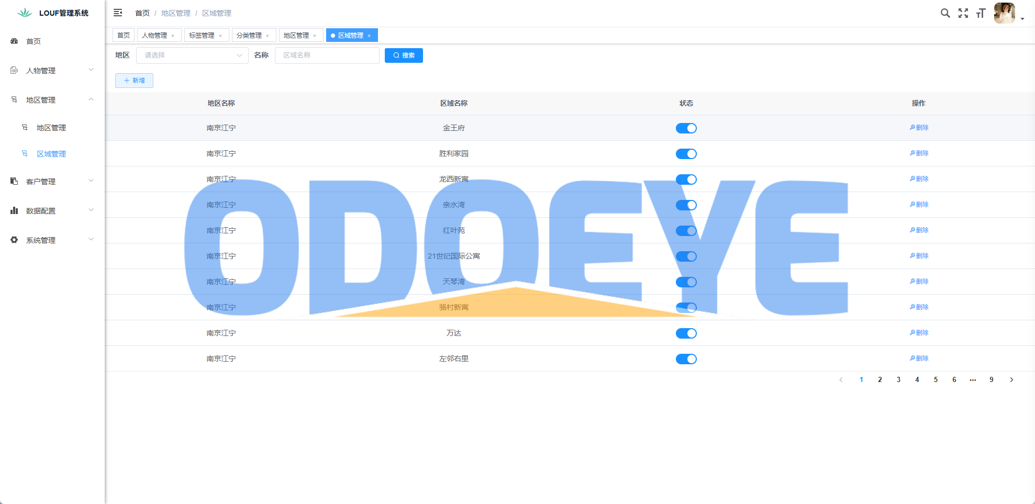Screen dimensions: 1035x504
Task: Open the 地区 select dropdown
Action: pyautogui.click(x=192, y=55)
